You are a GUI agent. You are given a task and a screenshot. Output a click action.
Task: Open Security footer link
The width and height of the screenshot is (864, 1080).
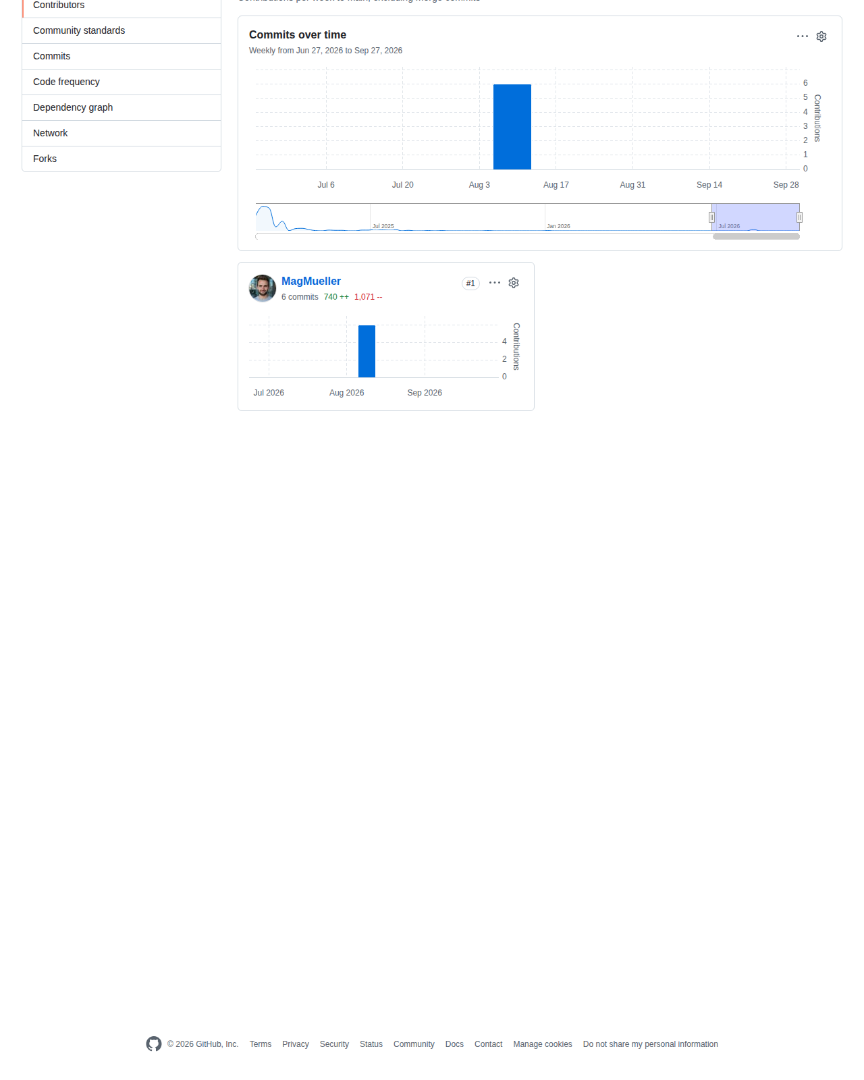(x=334, y=1044)
